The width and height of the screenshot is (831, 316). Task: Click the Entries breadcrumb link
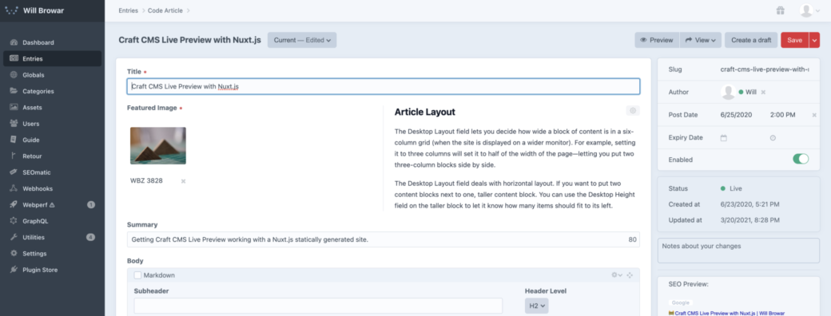coord(129,10)
